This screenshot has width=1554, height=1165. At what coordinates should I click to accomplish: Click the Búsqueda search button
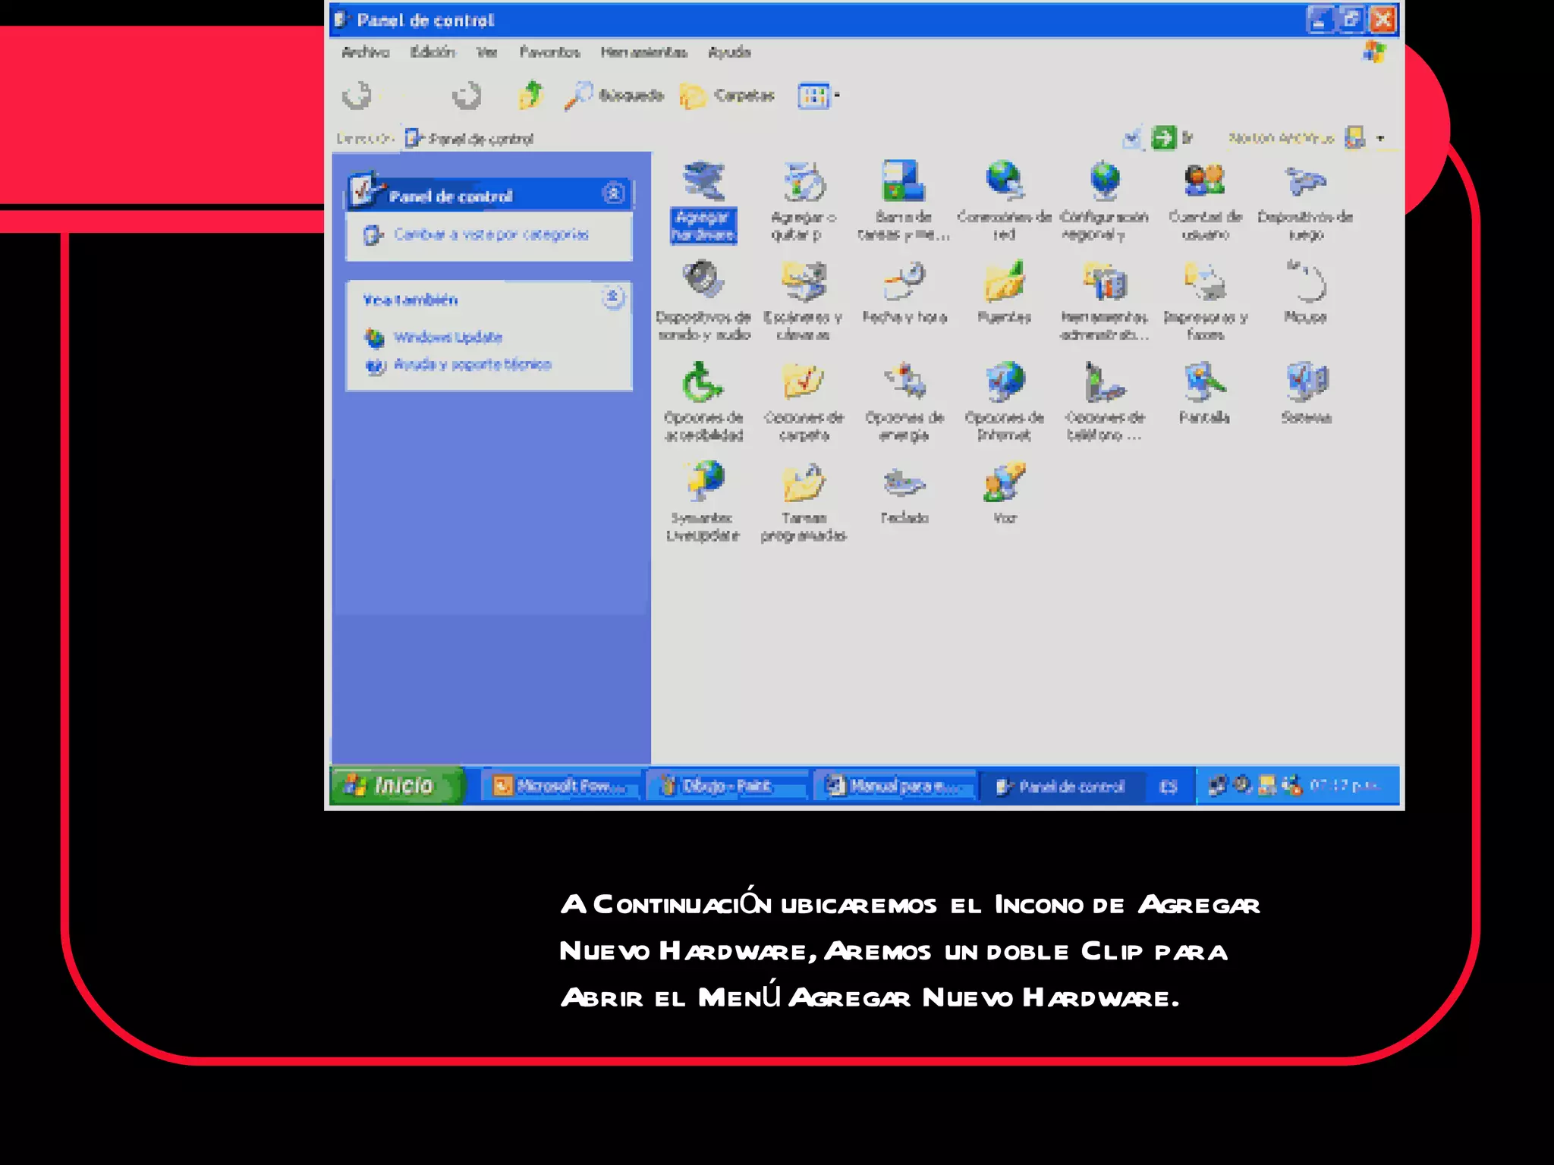tap(614, 96)
